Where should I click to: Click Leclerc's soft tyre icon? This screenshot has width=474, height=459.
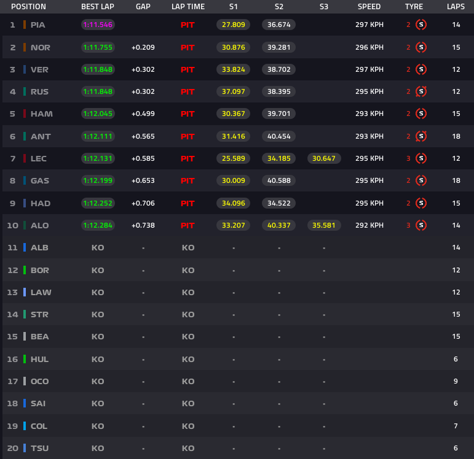(x=421, y=158)
